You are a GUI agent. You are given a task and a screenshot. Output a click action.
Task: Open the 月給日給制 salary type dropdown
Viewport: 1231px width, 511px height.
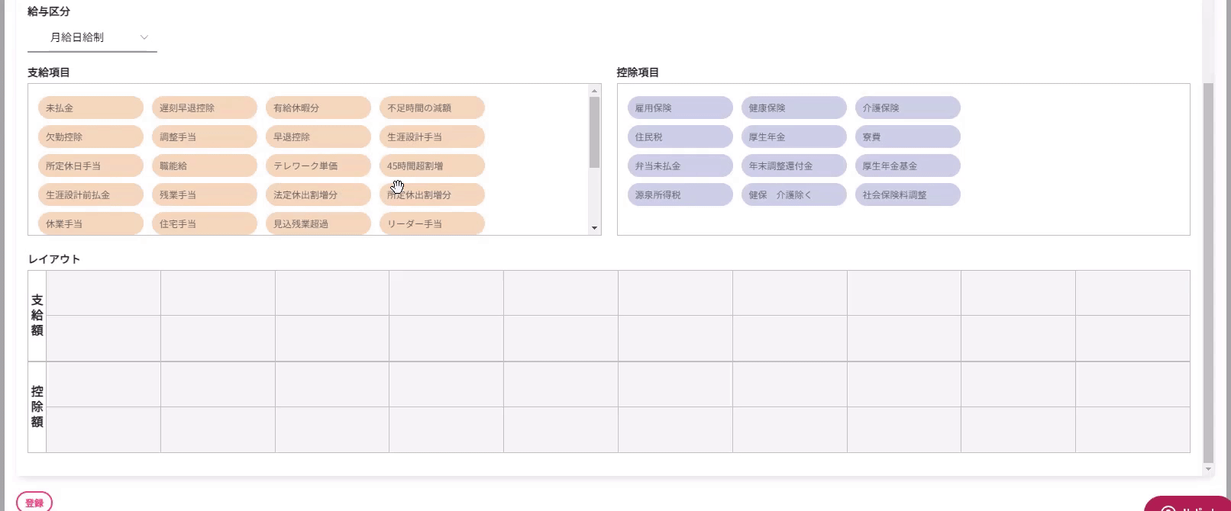[x=92, y=37]
